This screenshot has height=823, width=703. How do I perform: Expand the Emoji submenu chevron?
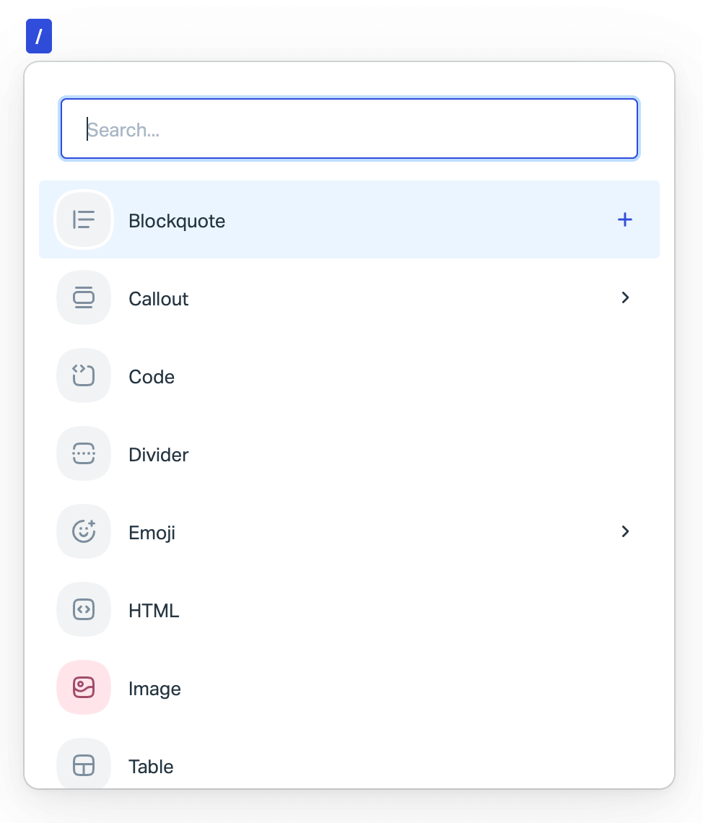625,531
